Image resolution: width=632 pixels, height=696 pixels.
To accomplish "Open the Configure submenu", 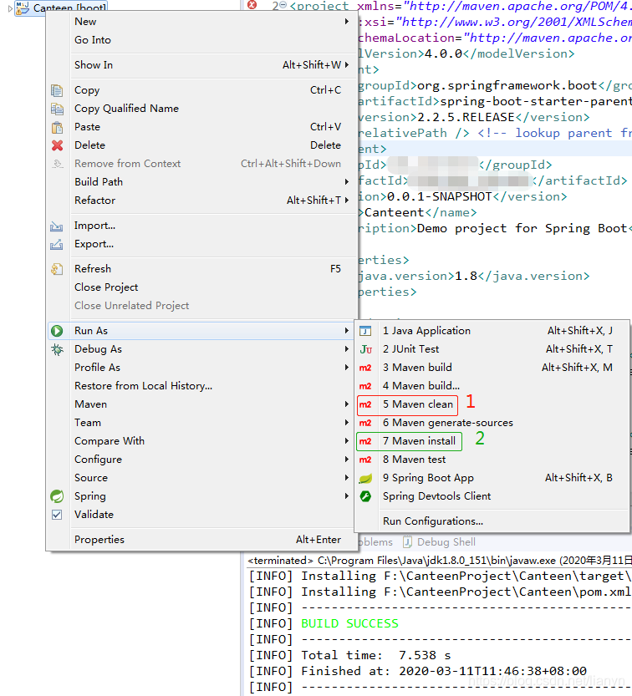I will click(x=202, y=460).
